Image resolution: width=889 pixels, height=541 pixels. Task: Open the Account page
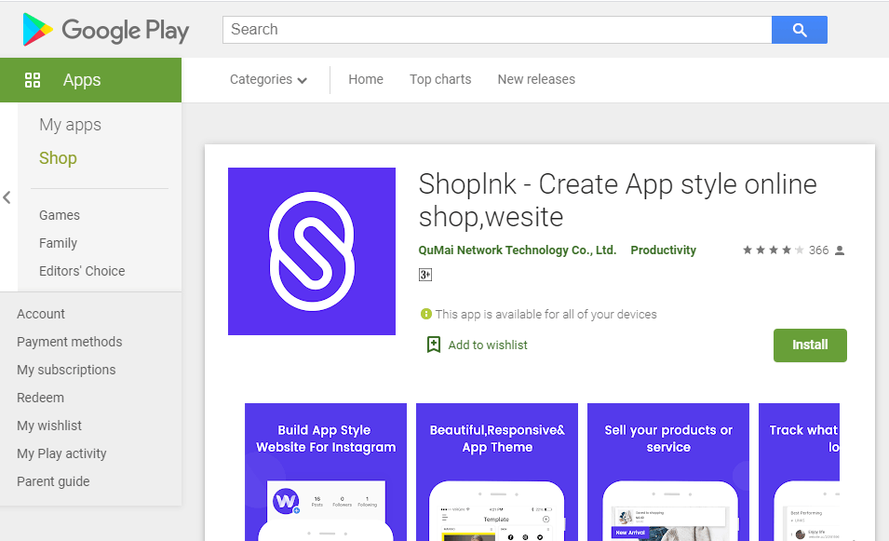coord(41,314)
